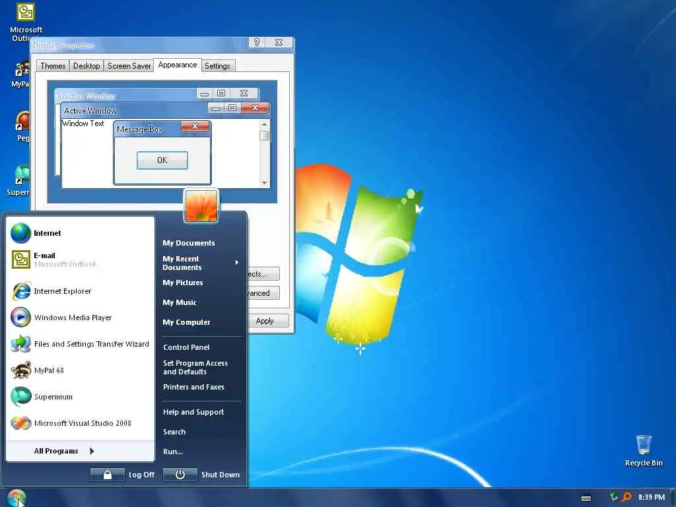Click the keyboard icon in the system tray
This screenshot has width=676, height=507.
pyautogui.click(x=586, y=498)
